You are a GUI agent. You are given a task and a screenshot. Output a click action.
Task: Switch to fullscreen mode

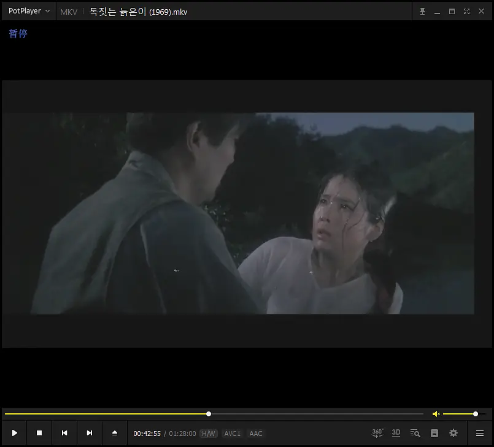(x=466, y=11)
